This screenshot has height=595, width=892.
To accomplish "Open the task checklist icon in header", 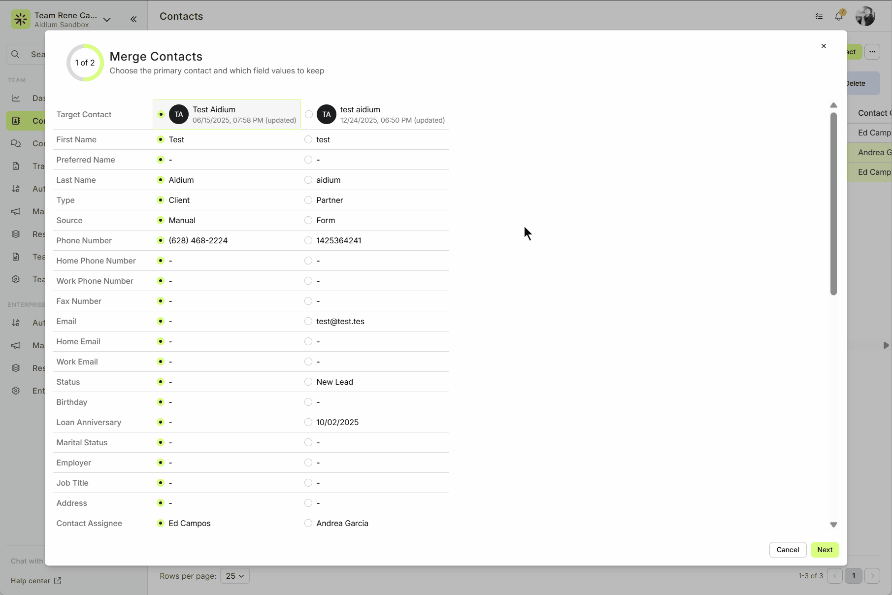I will coord(819,16).
